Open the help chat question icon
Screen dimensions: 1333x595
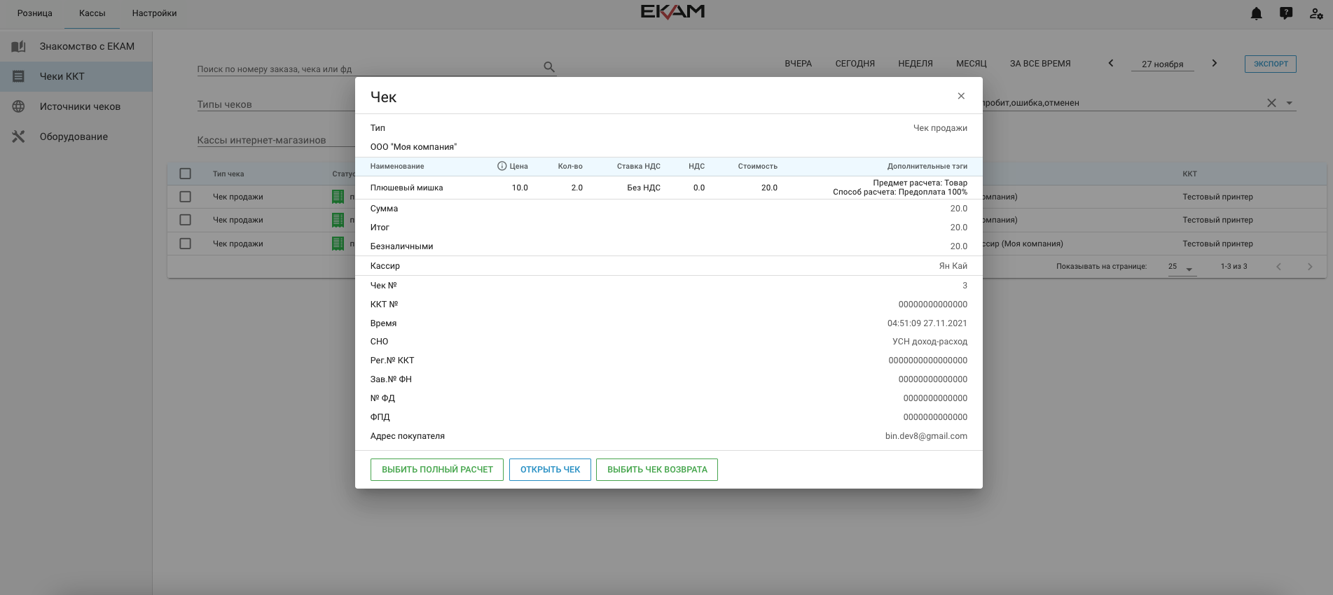(x=1286, y=13)
